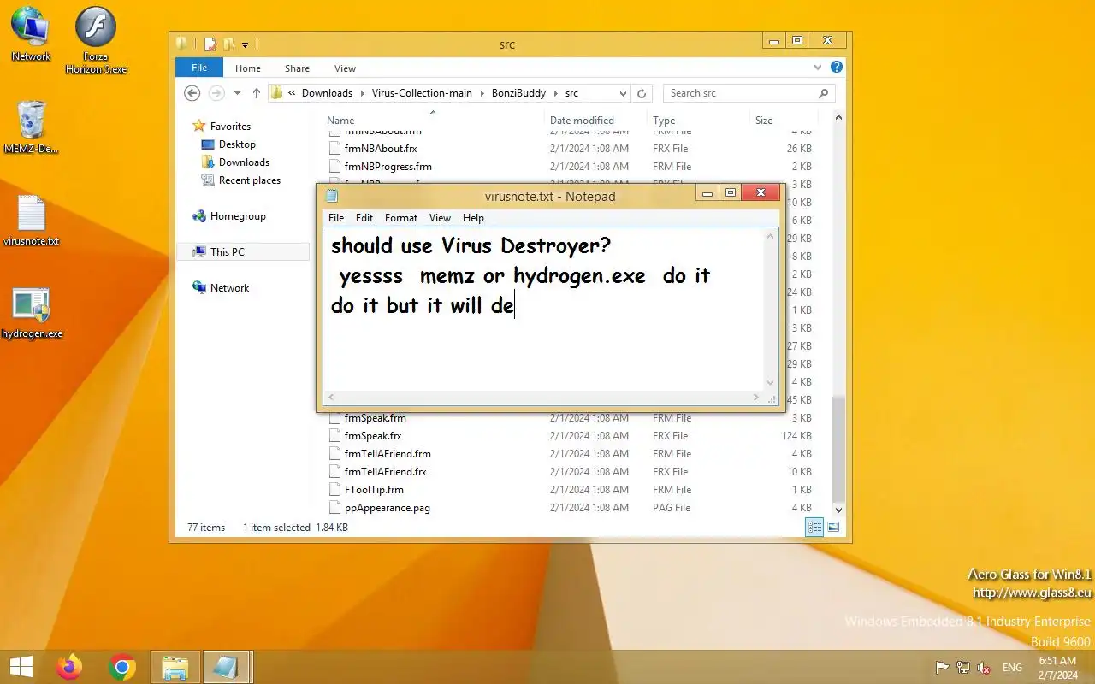Viewport: 1095px width, 684px height.
Task: Click the ENG language indicator
Action: pos(1012,668)
